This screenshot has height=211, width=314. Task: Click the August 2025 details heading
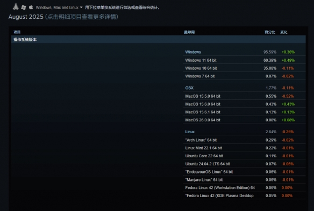click(63, 17)
